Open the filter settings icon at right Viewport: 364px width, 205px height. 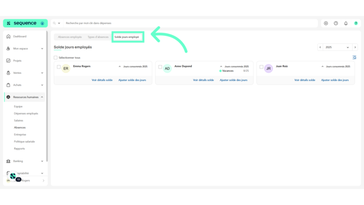click(354, 58)
